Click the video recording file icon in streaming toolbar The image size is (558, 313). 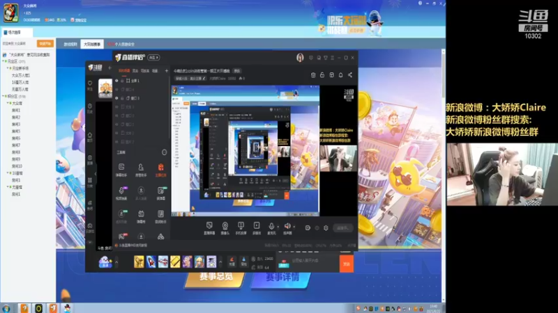pyautogui.click(x=257, y=226)
